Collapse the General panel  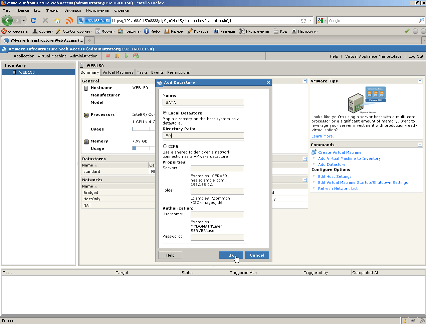click(305, 81)
